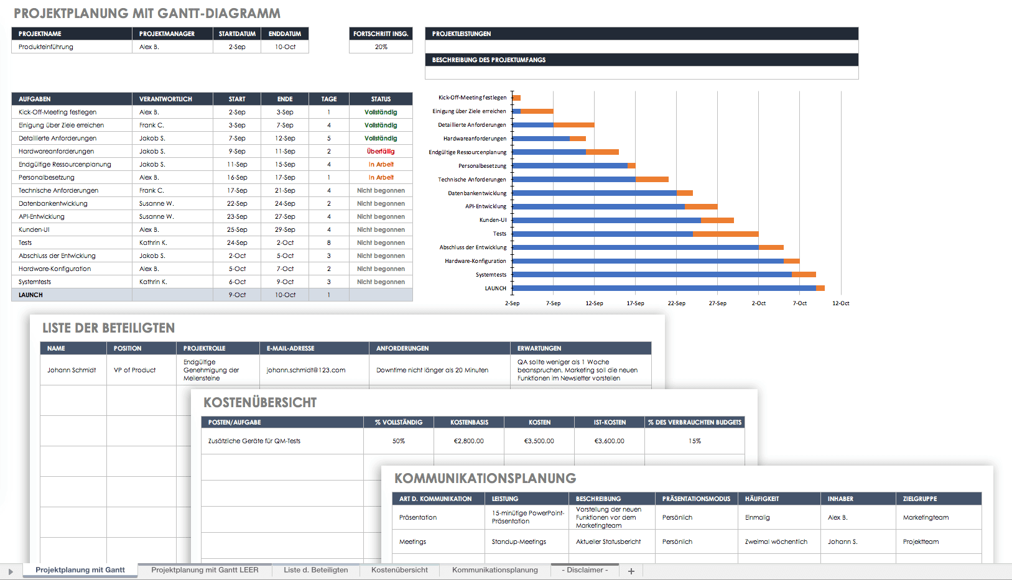Select the €3,600.00 Ist-Kosten cell

tap(610, 441)
